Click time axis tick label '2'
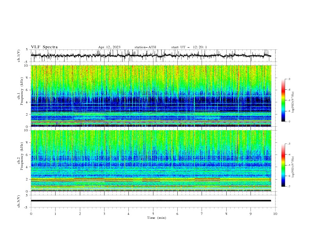This screenshot has width=310, height=240. tap(80, 214)
